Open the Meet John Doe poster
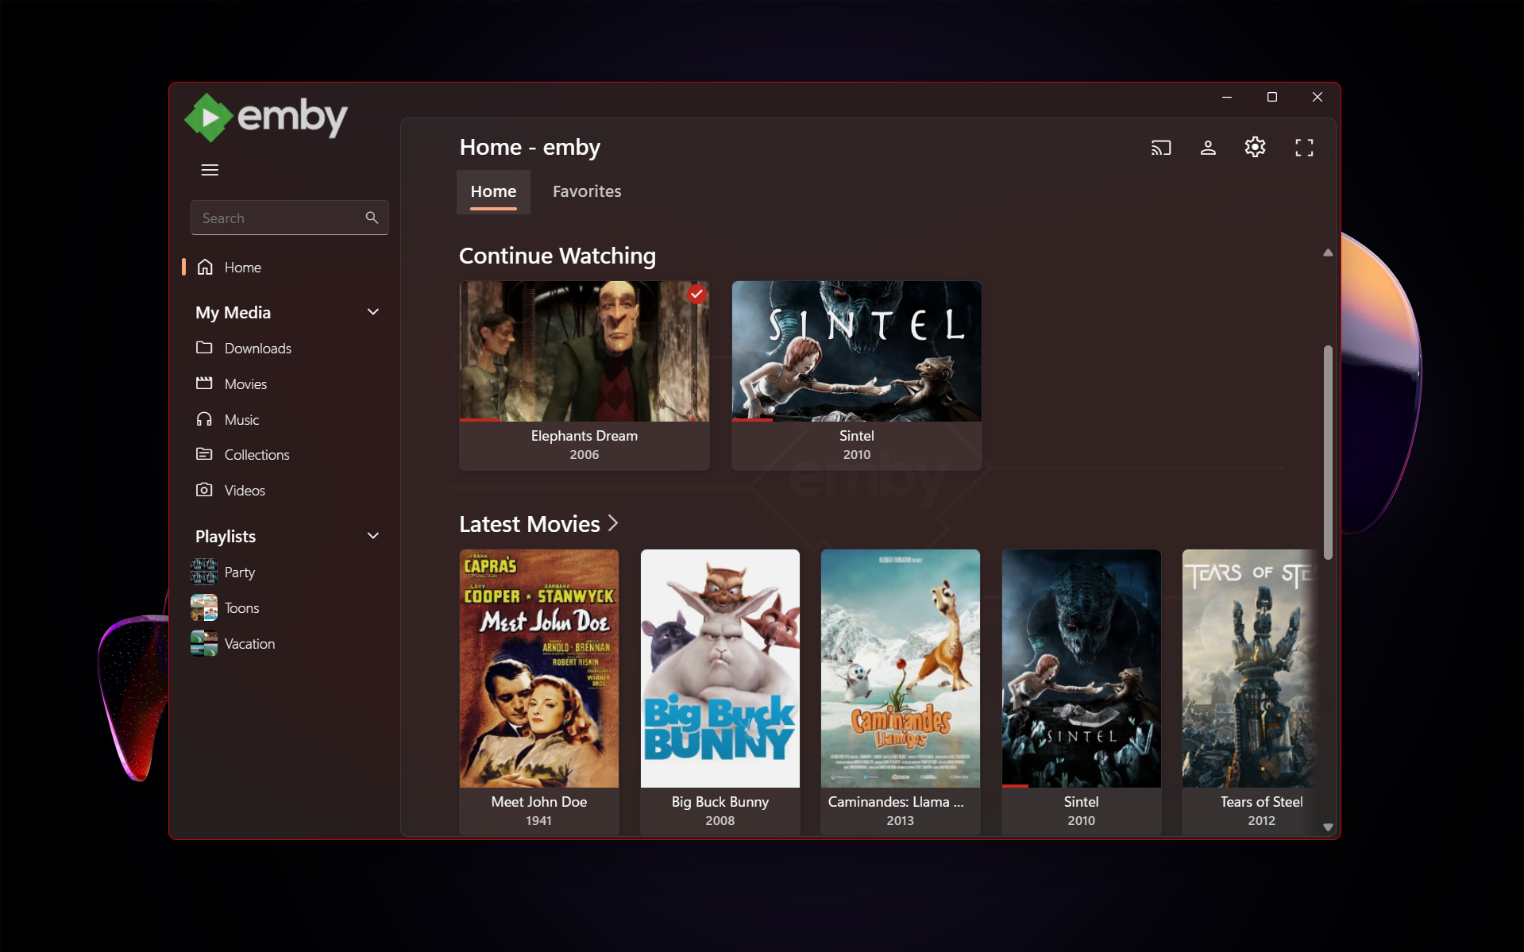Screen dimensions: 1524x952 point(539,669)
